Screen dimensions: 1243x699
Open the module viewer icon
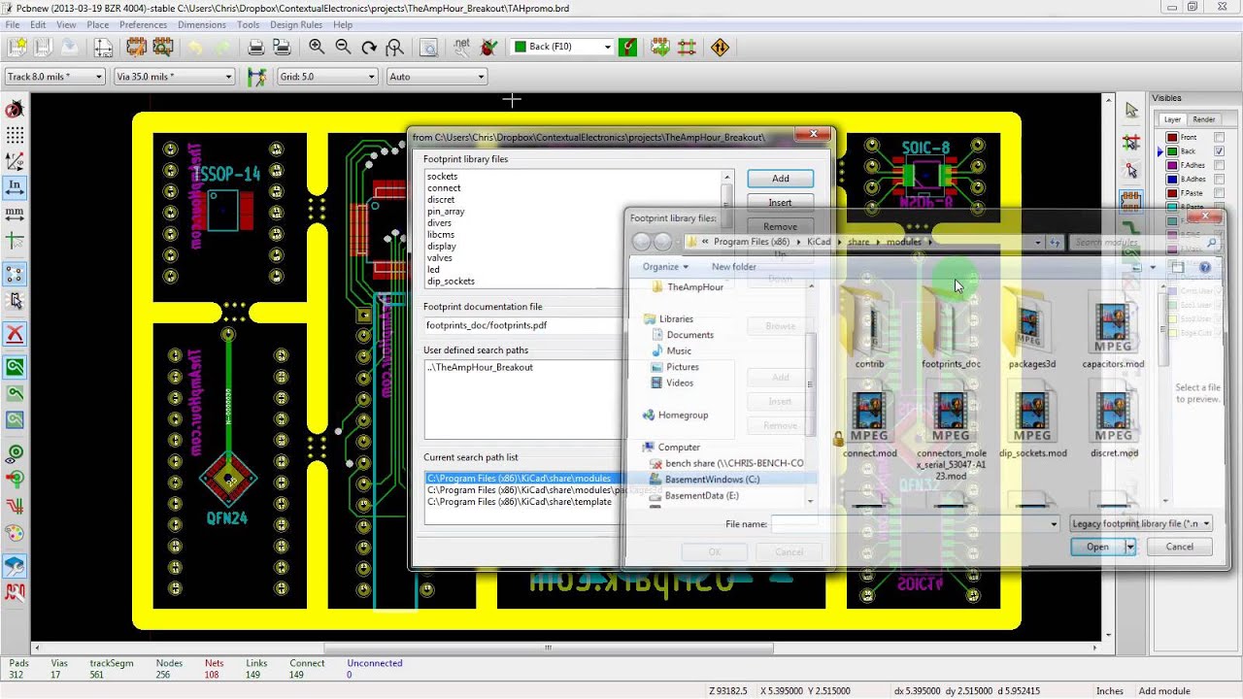pyautogui.click(x=162, y=47)
